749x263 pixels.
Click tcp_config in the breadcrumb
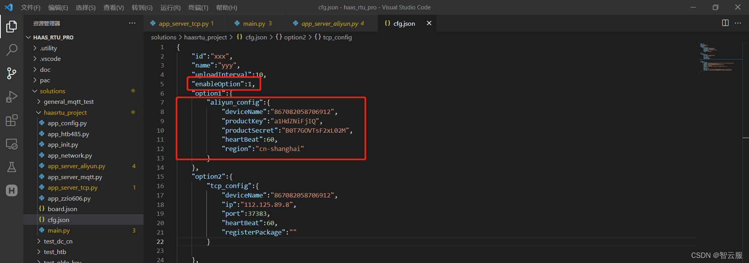pos(334,37)
